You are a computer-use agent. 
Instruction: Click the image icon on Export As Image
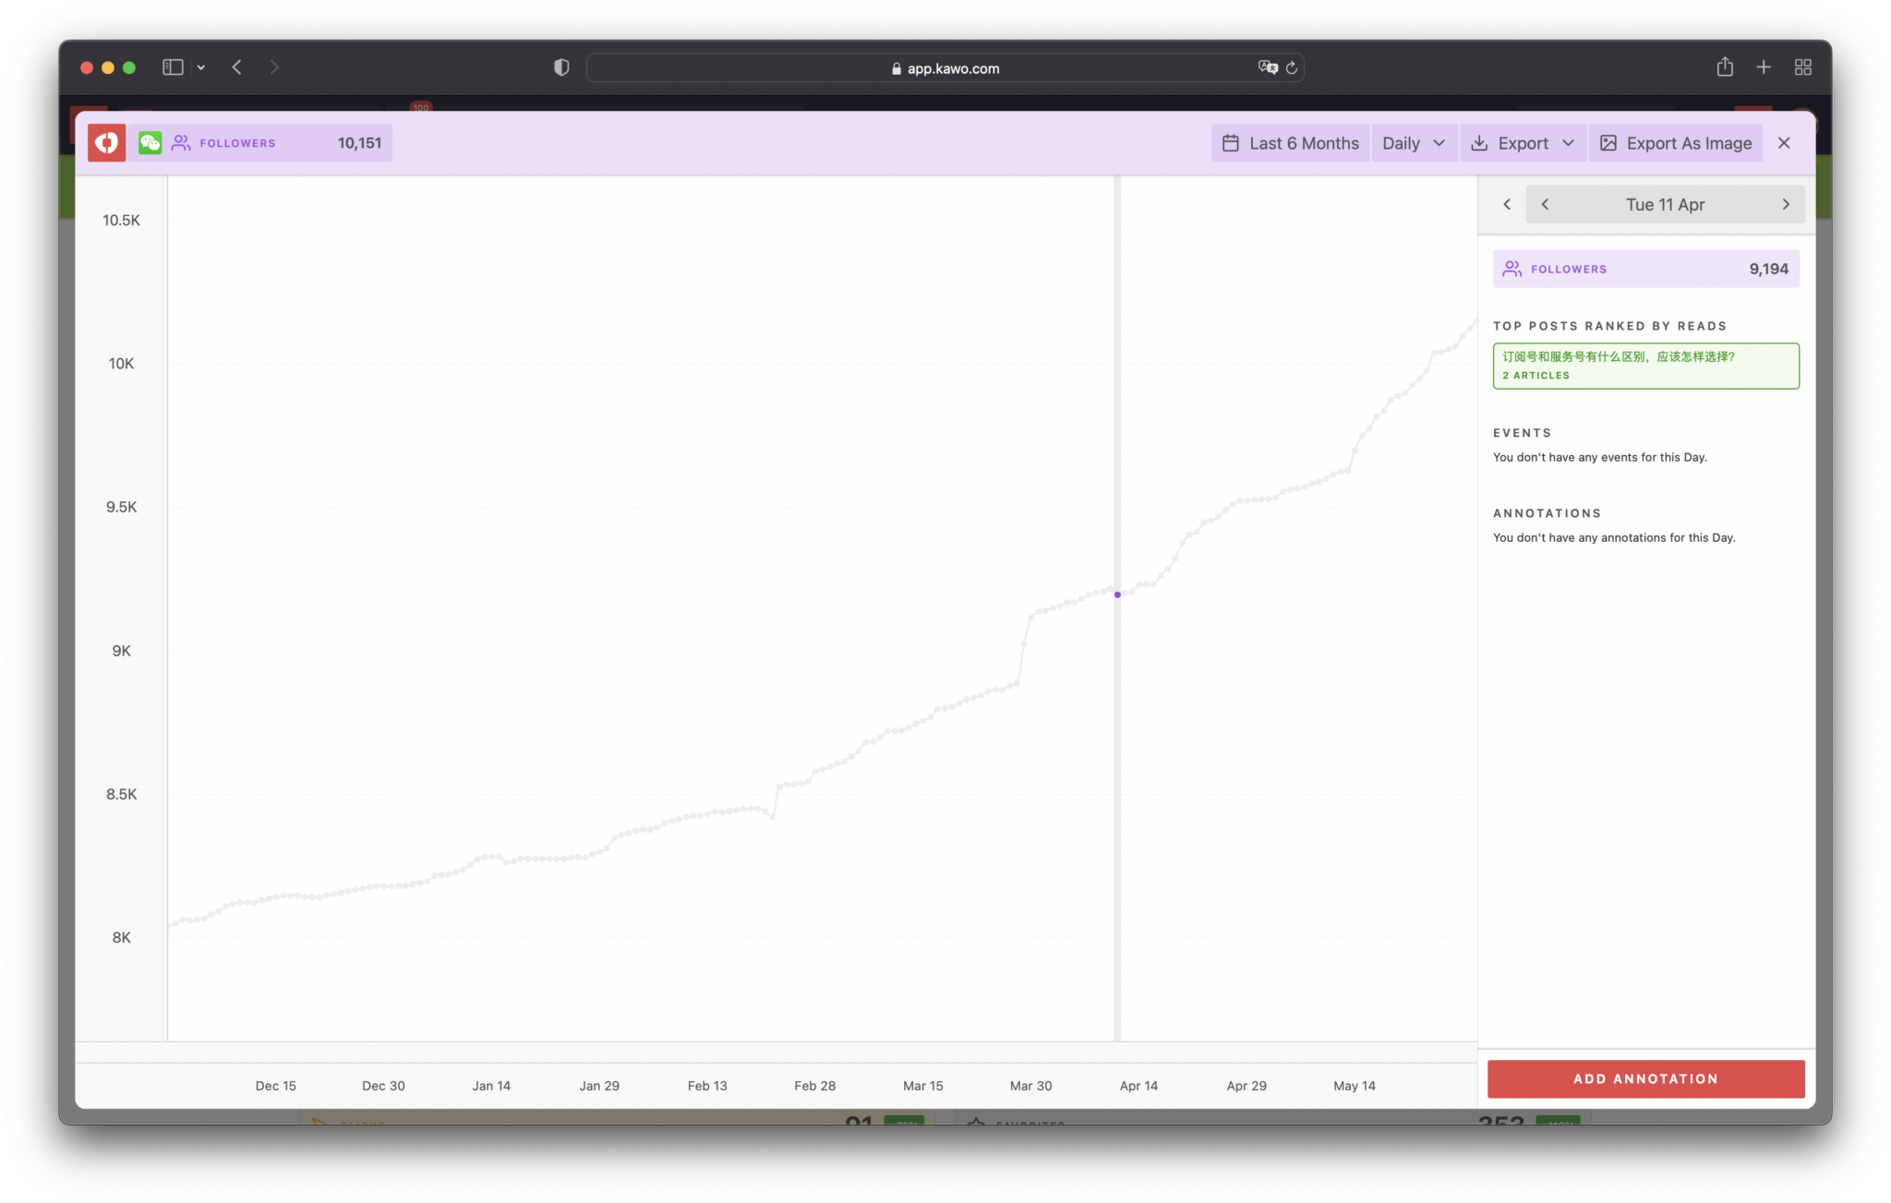click(1608, 142)
